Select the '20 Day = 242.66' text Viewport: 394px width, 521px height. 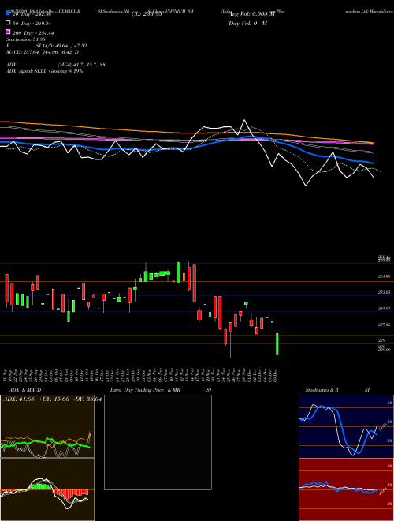click(32, 14)
